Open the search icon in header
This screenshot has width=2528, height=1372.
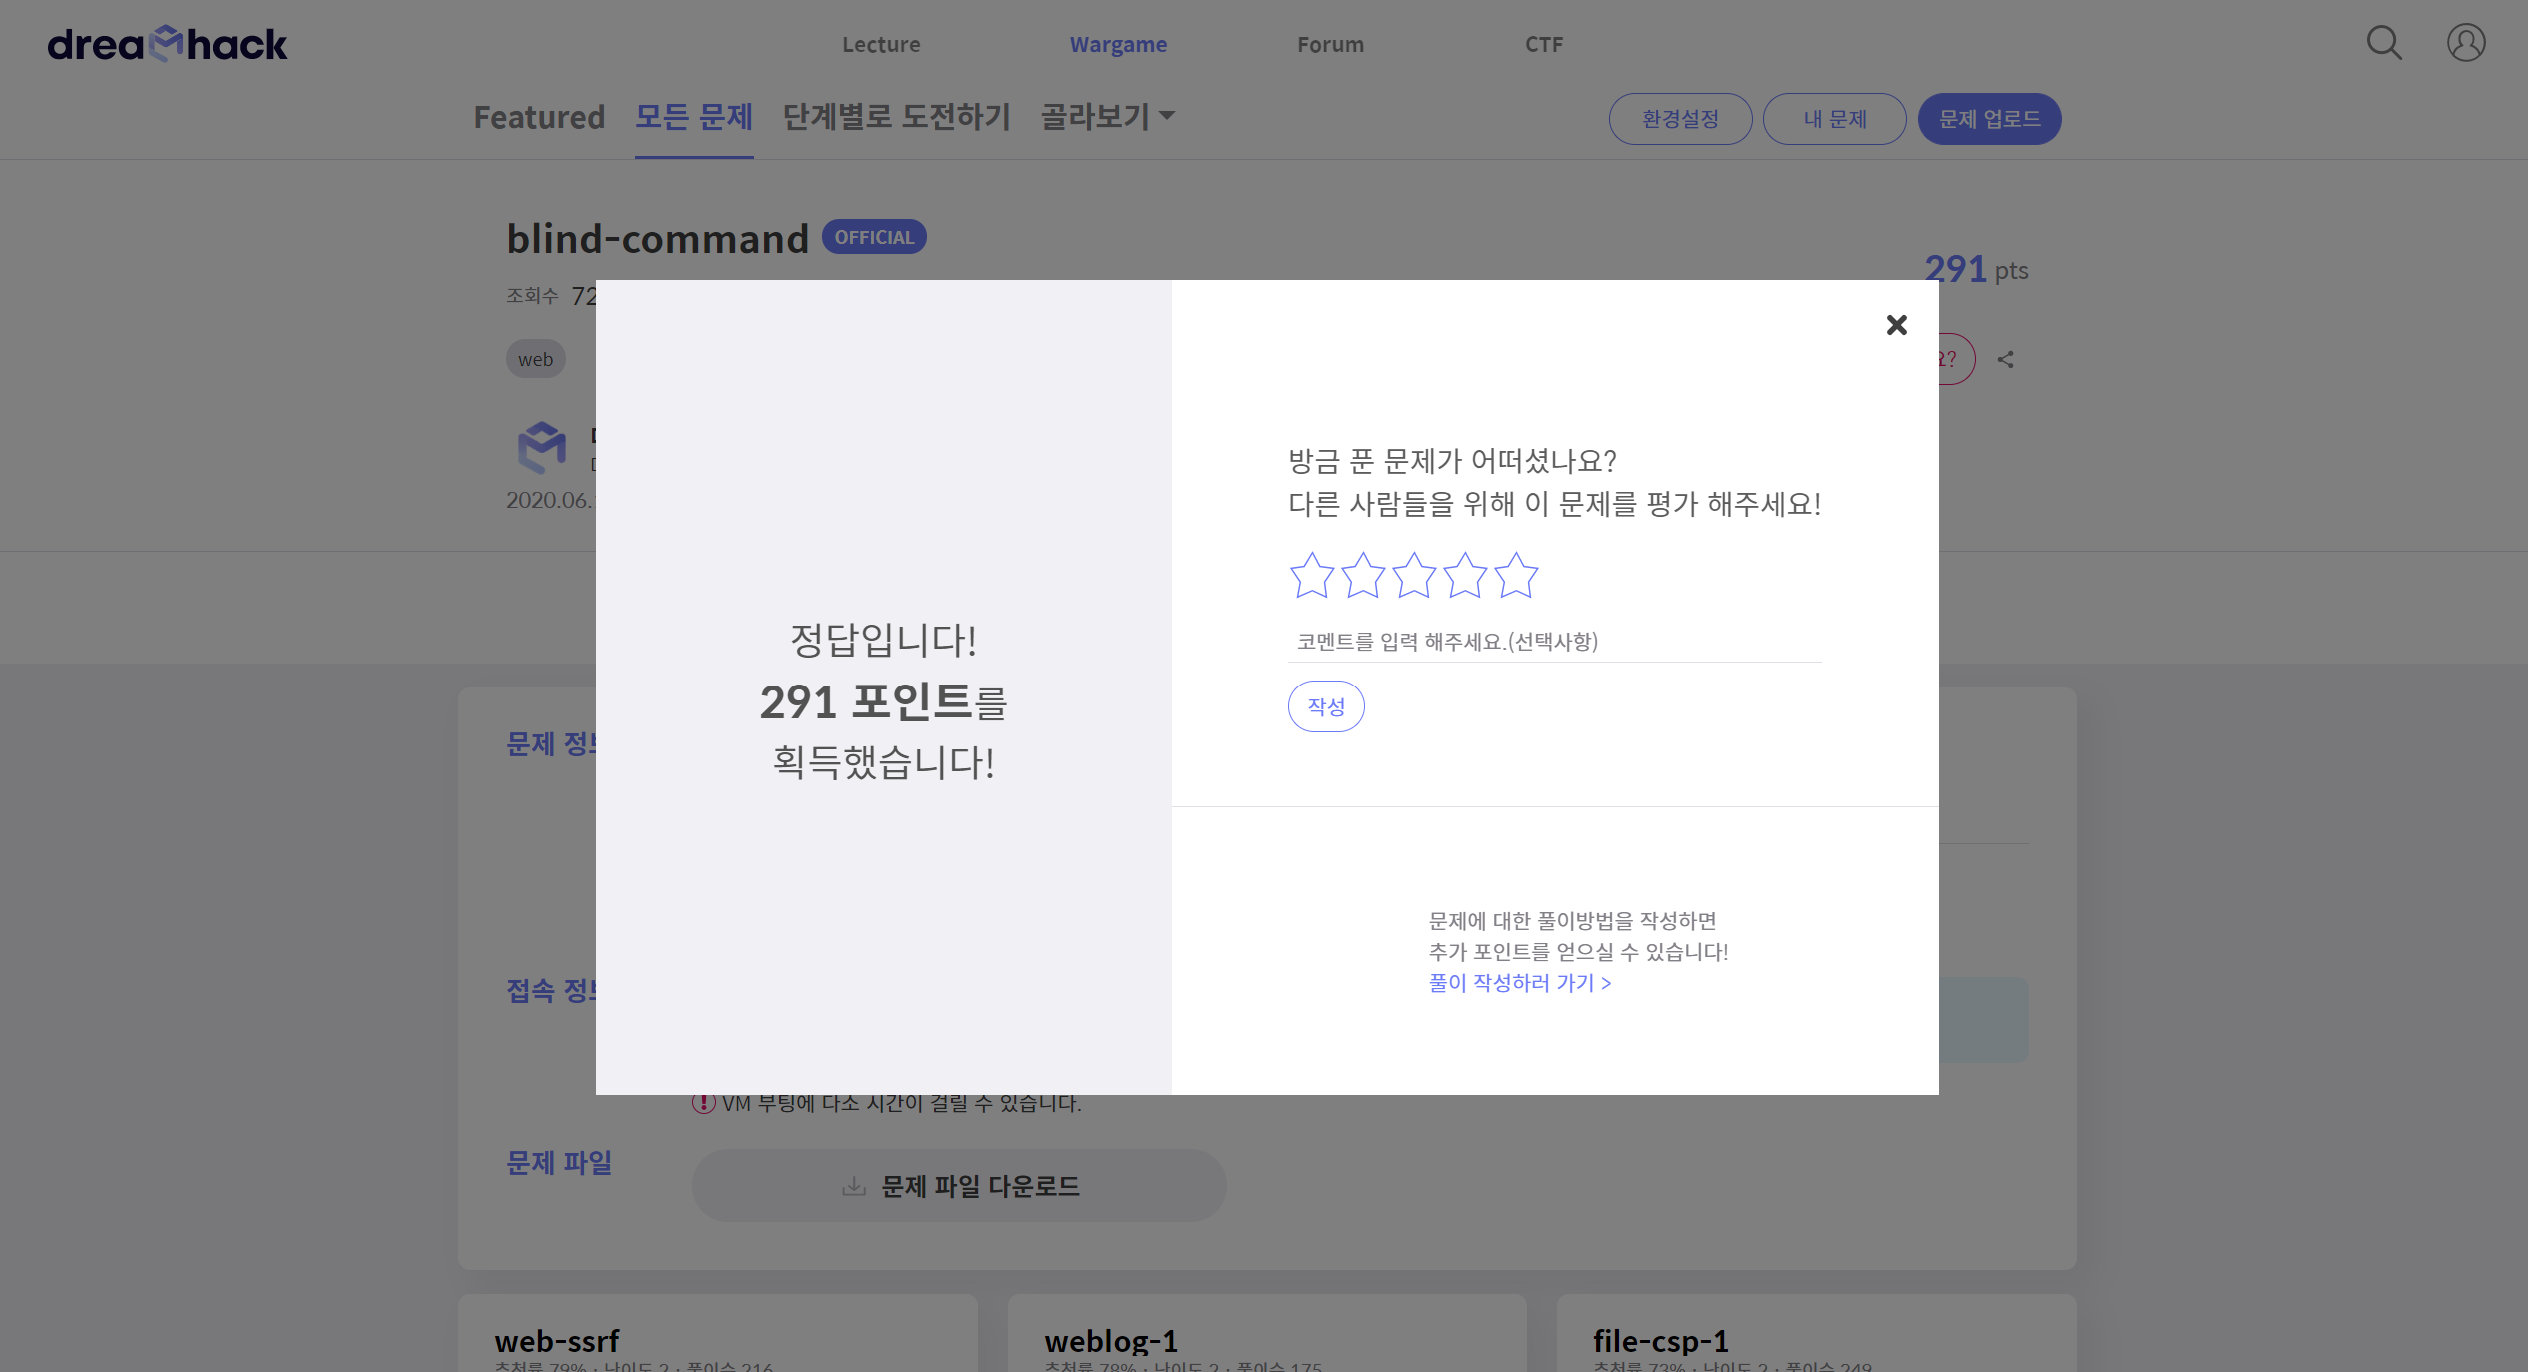click(x=2383, y=43)
